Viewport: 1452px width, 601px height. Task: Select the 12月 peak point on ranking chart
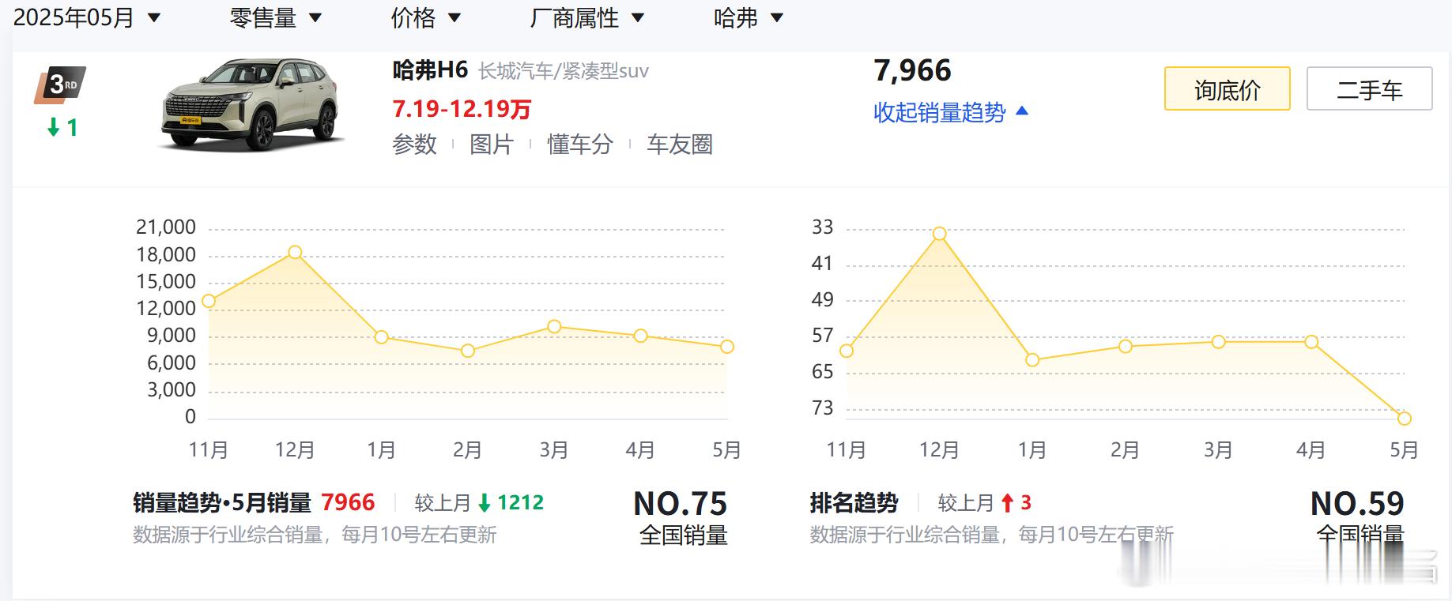939,234
